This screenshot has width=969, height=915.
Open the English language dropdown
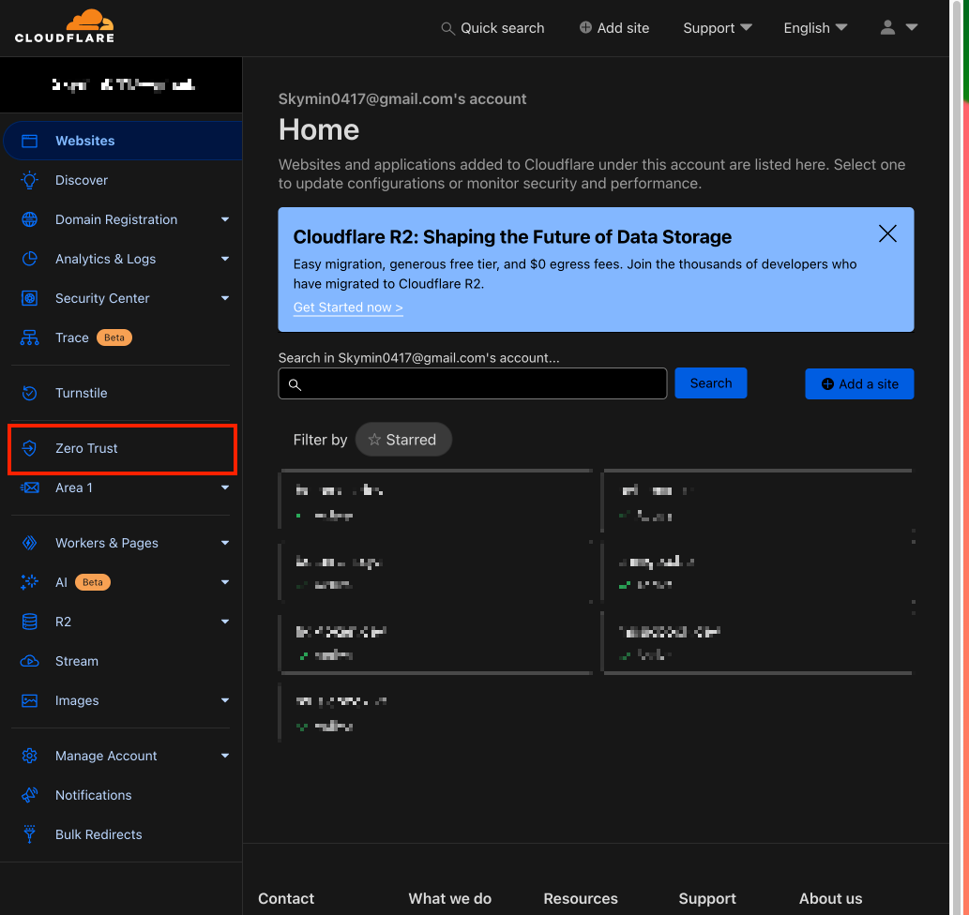[815, 28]
